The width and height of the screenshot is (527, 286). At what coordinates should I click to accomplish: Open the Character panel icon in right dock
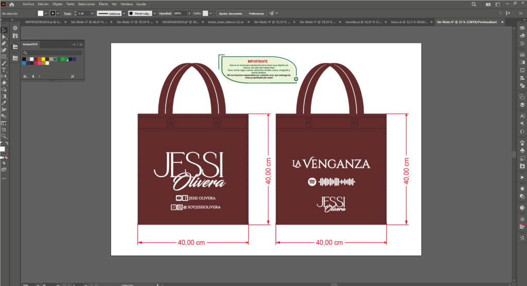pos(522,116)
